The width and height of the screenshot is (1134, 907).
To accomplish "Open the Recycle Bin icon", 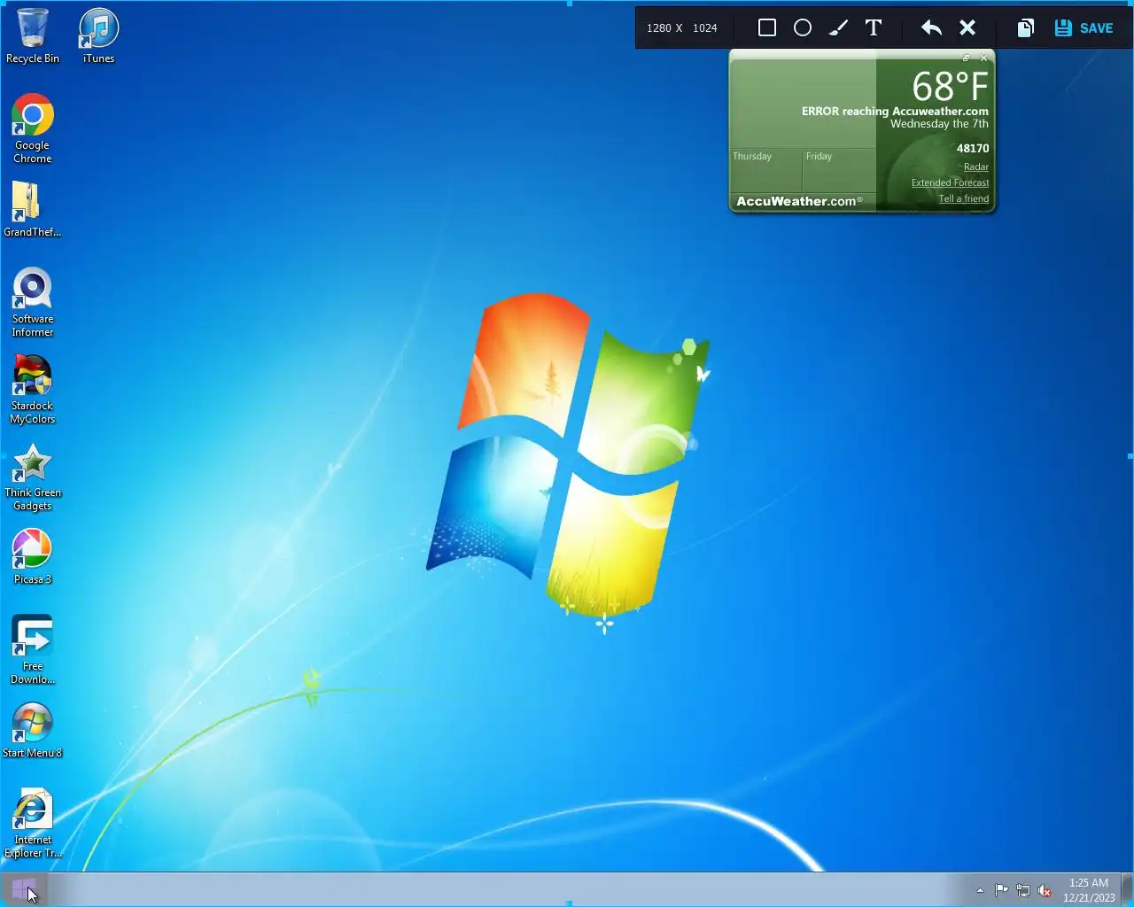I will click(33, 35).
